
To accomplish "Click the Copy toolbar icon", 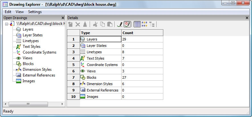I will click(x=102, y=24).
